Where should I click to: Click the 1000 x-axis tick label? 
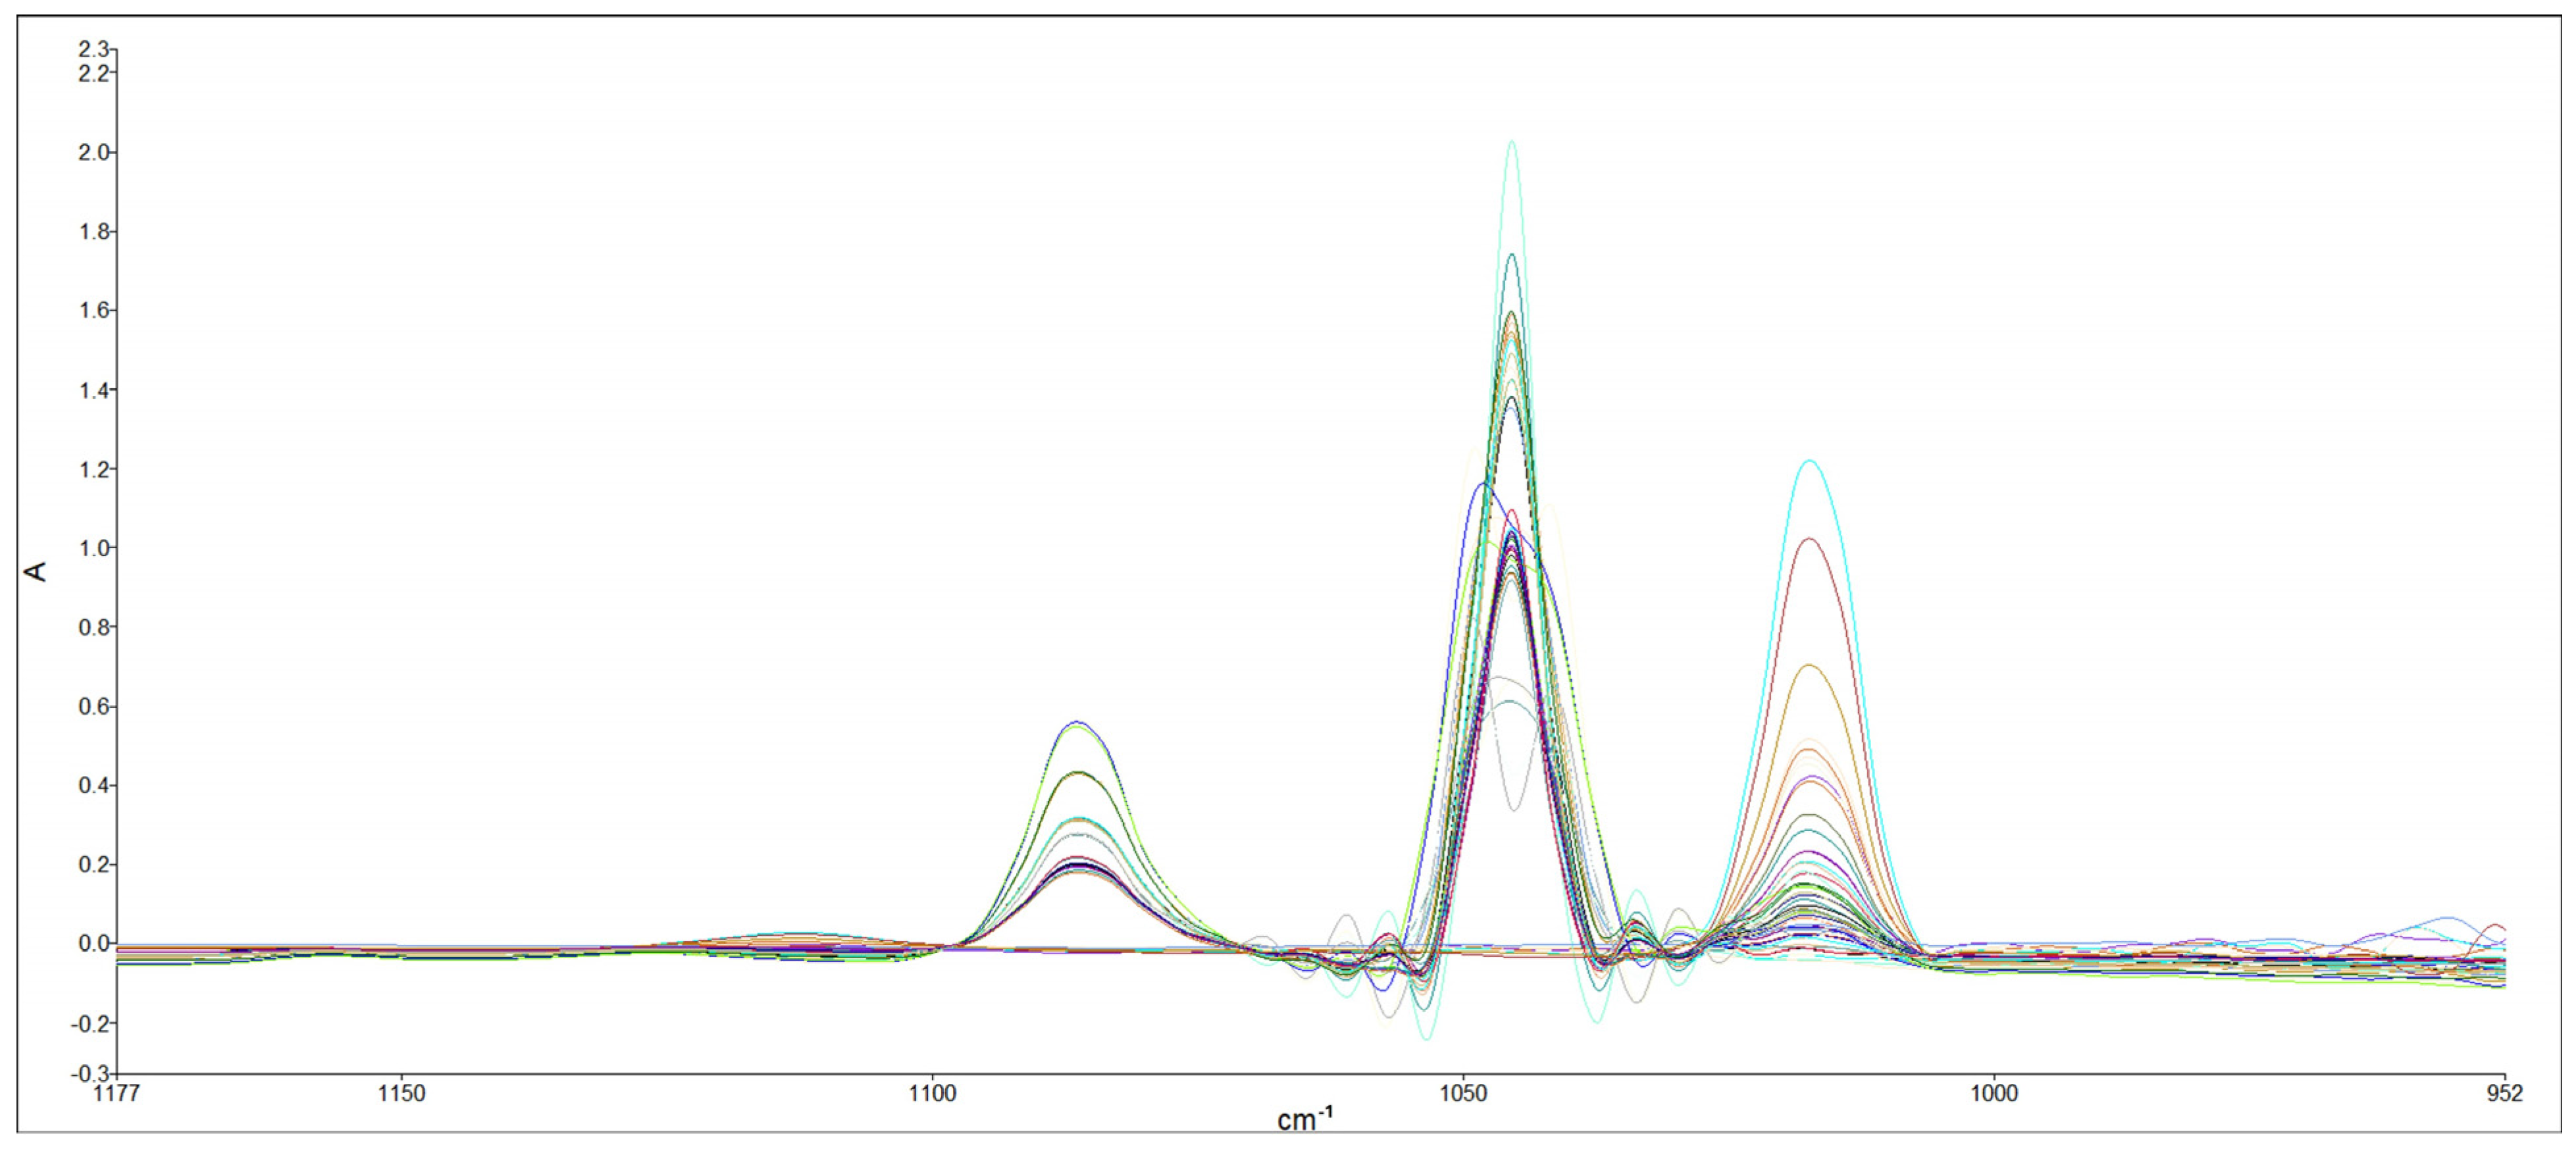pos(1994,1094)
